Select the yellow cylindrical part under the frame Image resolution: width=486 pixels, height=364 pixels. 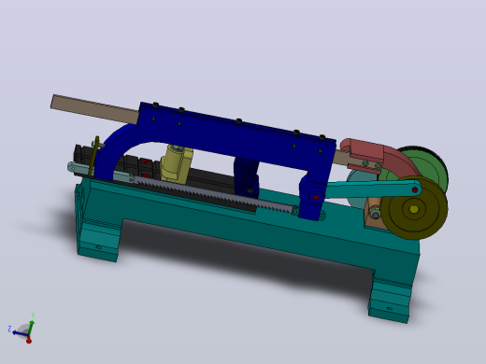pyautogui.click(x=176, y=163)
